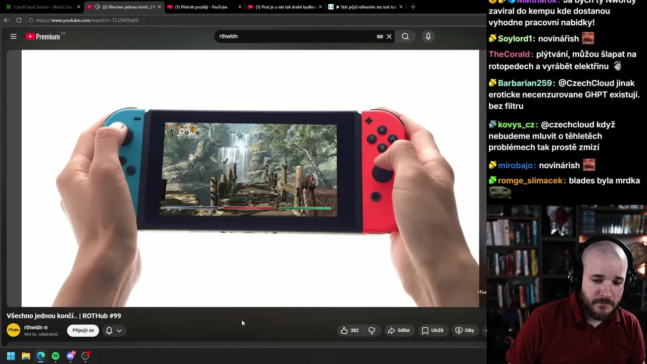647x364 pixels.
Task: Reload the page with refresh icon
Action: coord(19,20)
